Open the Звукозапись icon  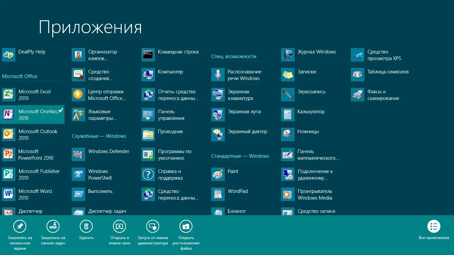(288, 95)
